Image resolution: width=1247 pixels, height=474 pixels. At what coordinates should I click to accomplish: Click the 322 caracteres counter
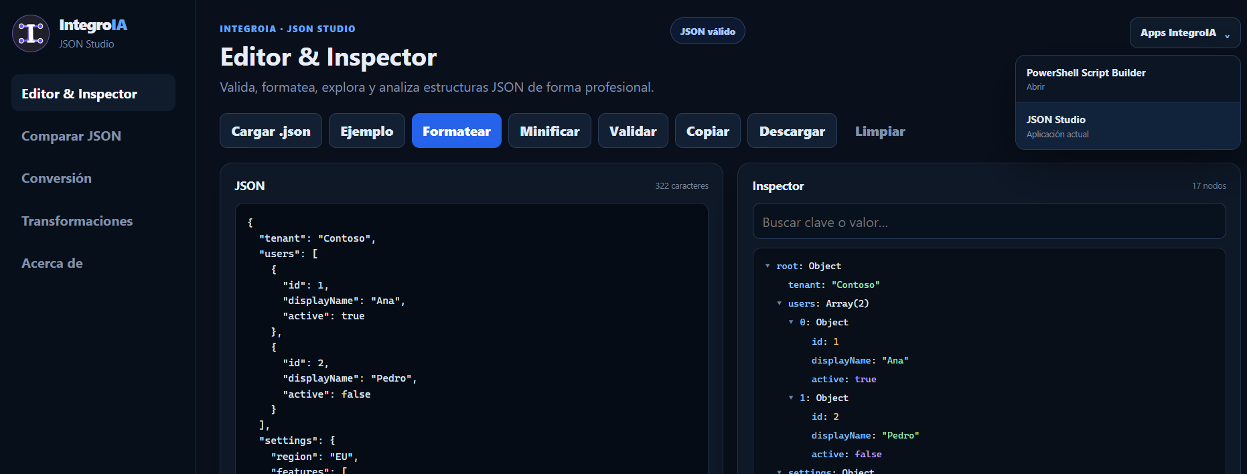tap(682, 186)
